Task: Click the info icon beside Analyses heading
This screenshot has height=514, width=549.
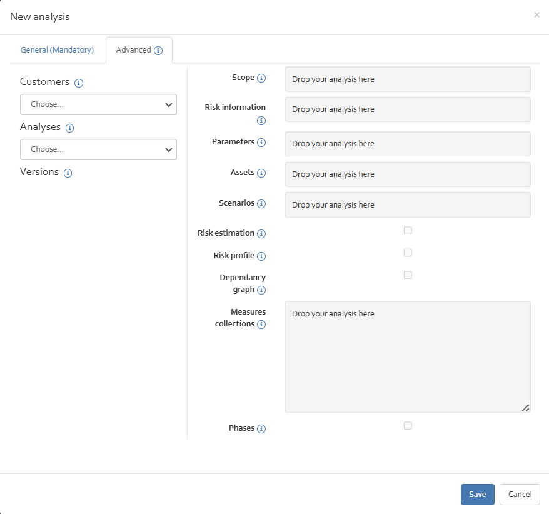Action: 69,128
